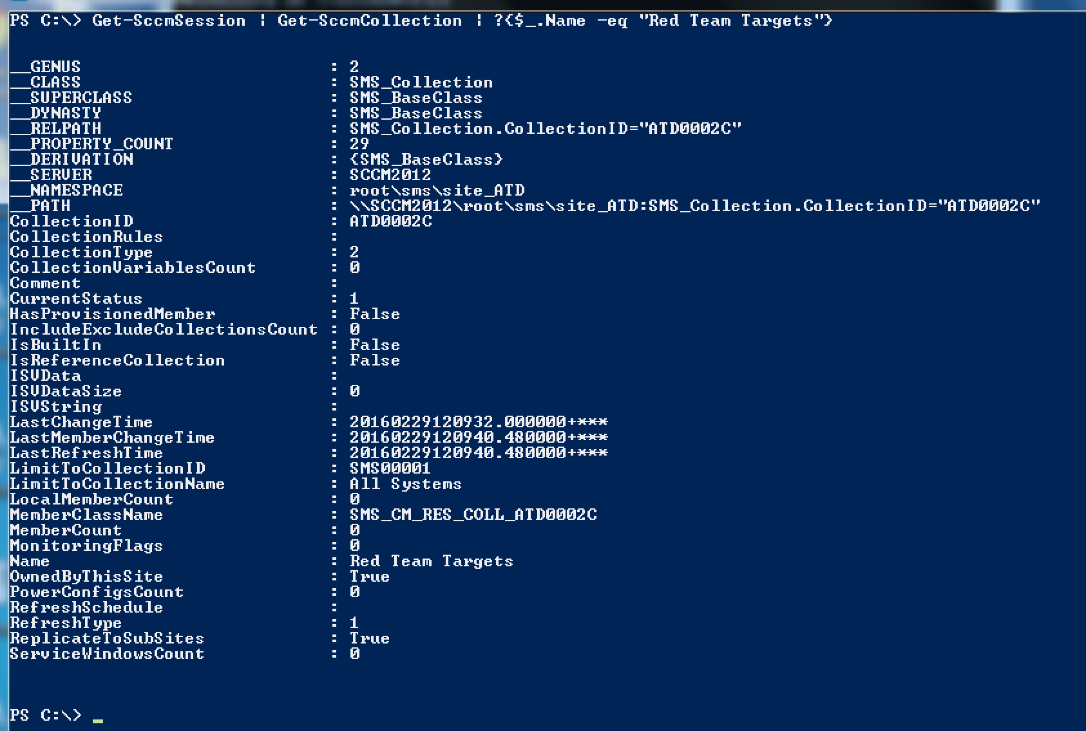Click the SMS_CM_RES_COLL_ATD0002C member class value
Screen dimensions: 1086x731
click(x=473, y=515)
